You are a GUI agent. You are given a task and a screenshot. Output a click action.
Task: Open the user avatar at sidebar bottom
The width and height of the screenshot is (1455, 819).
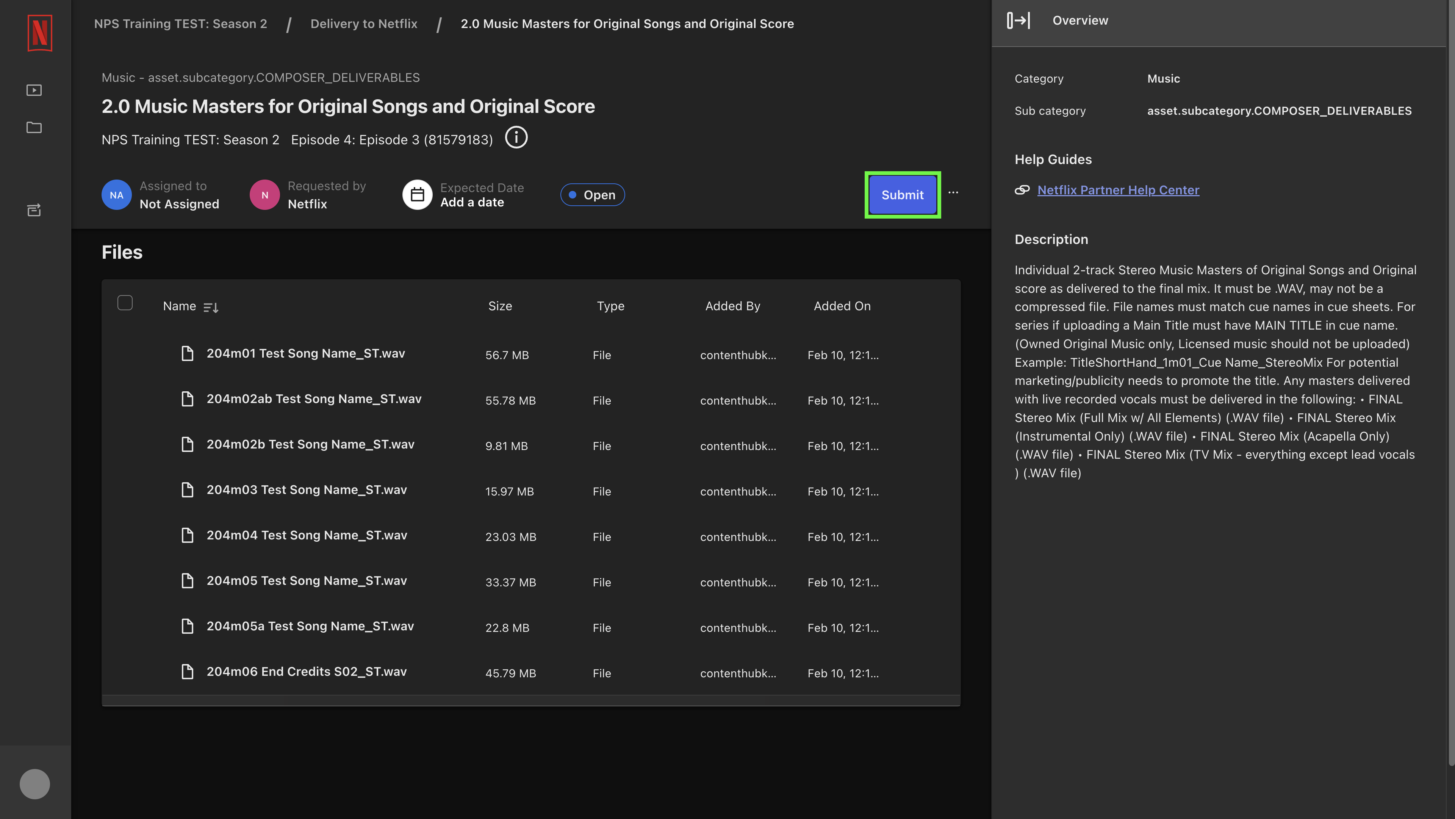(35, 784)
